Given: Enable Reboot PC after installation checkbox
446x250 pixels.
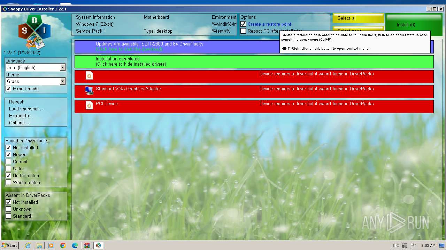Looking at the screenshot, I should [x=243, y=31].
